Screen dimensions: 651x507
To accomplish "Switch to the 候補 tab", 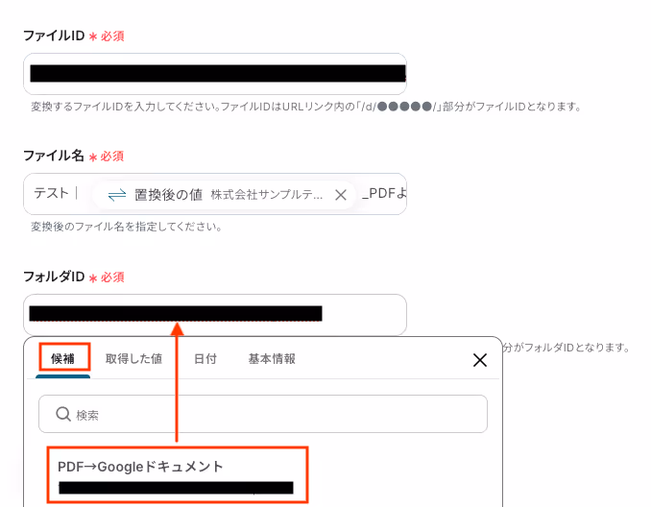I will pos(63,358).
